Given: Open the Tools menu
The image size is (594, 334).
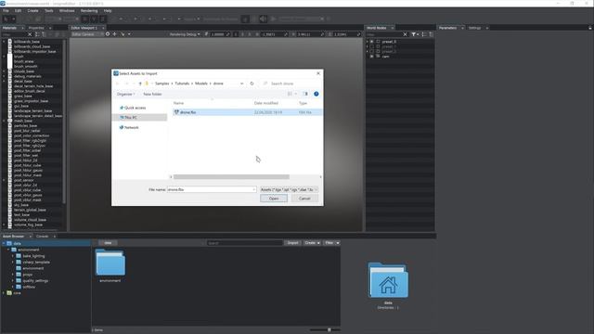Looking at the screenshot, I should click(49, 10).
